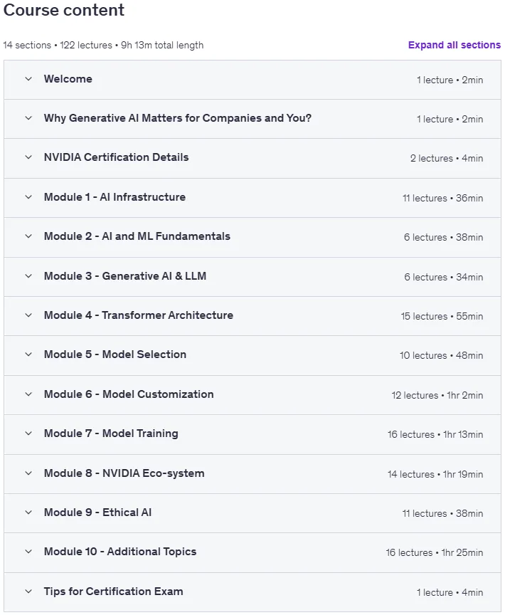The image size is (505, 615).
Task: Expand Module 3 - Generative AI chevron
Action: [28, 276]
